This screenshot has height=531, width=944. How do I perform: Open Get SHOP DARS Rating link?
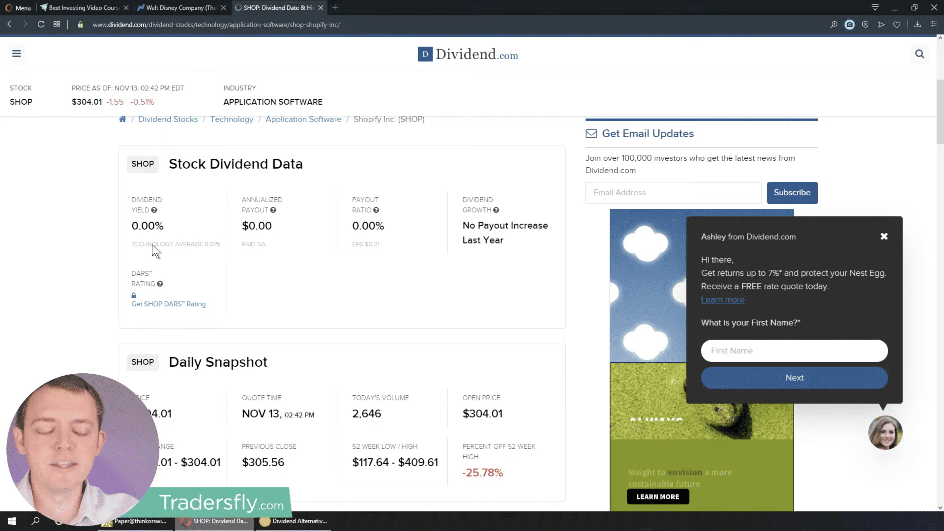(x=168, y=304)
